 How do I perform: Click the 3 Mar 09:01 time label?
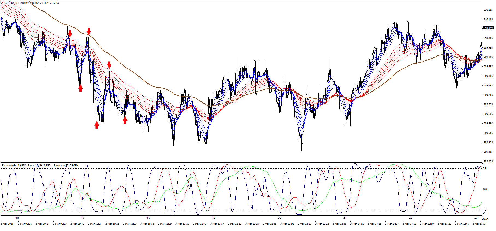(x=25, y=224)
